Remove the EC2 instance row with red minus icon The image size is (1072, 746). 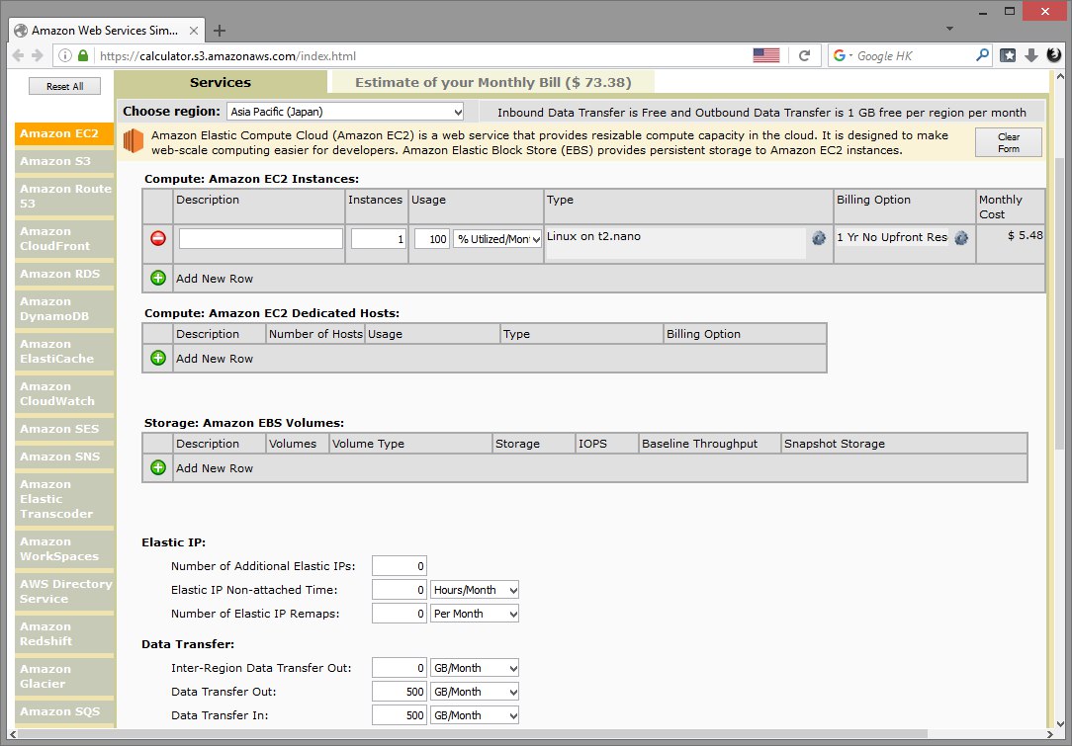click(x=158, y=238)
